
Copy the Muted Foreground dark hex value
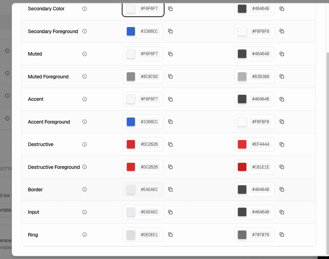tap(282, 76)
